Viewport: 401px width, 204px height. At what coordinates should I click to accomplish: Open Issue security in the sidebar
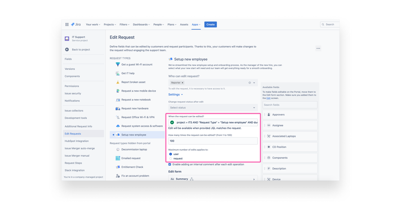coord(73,94)
